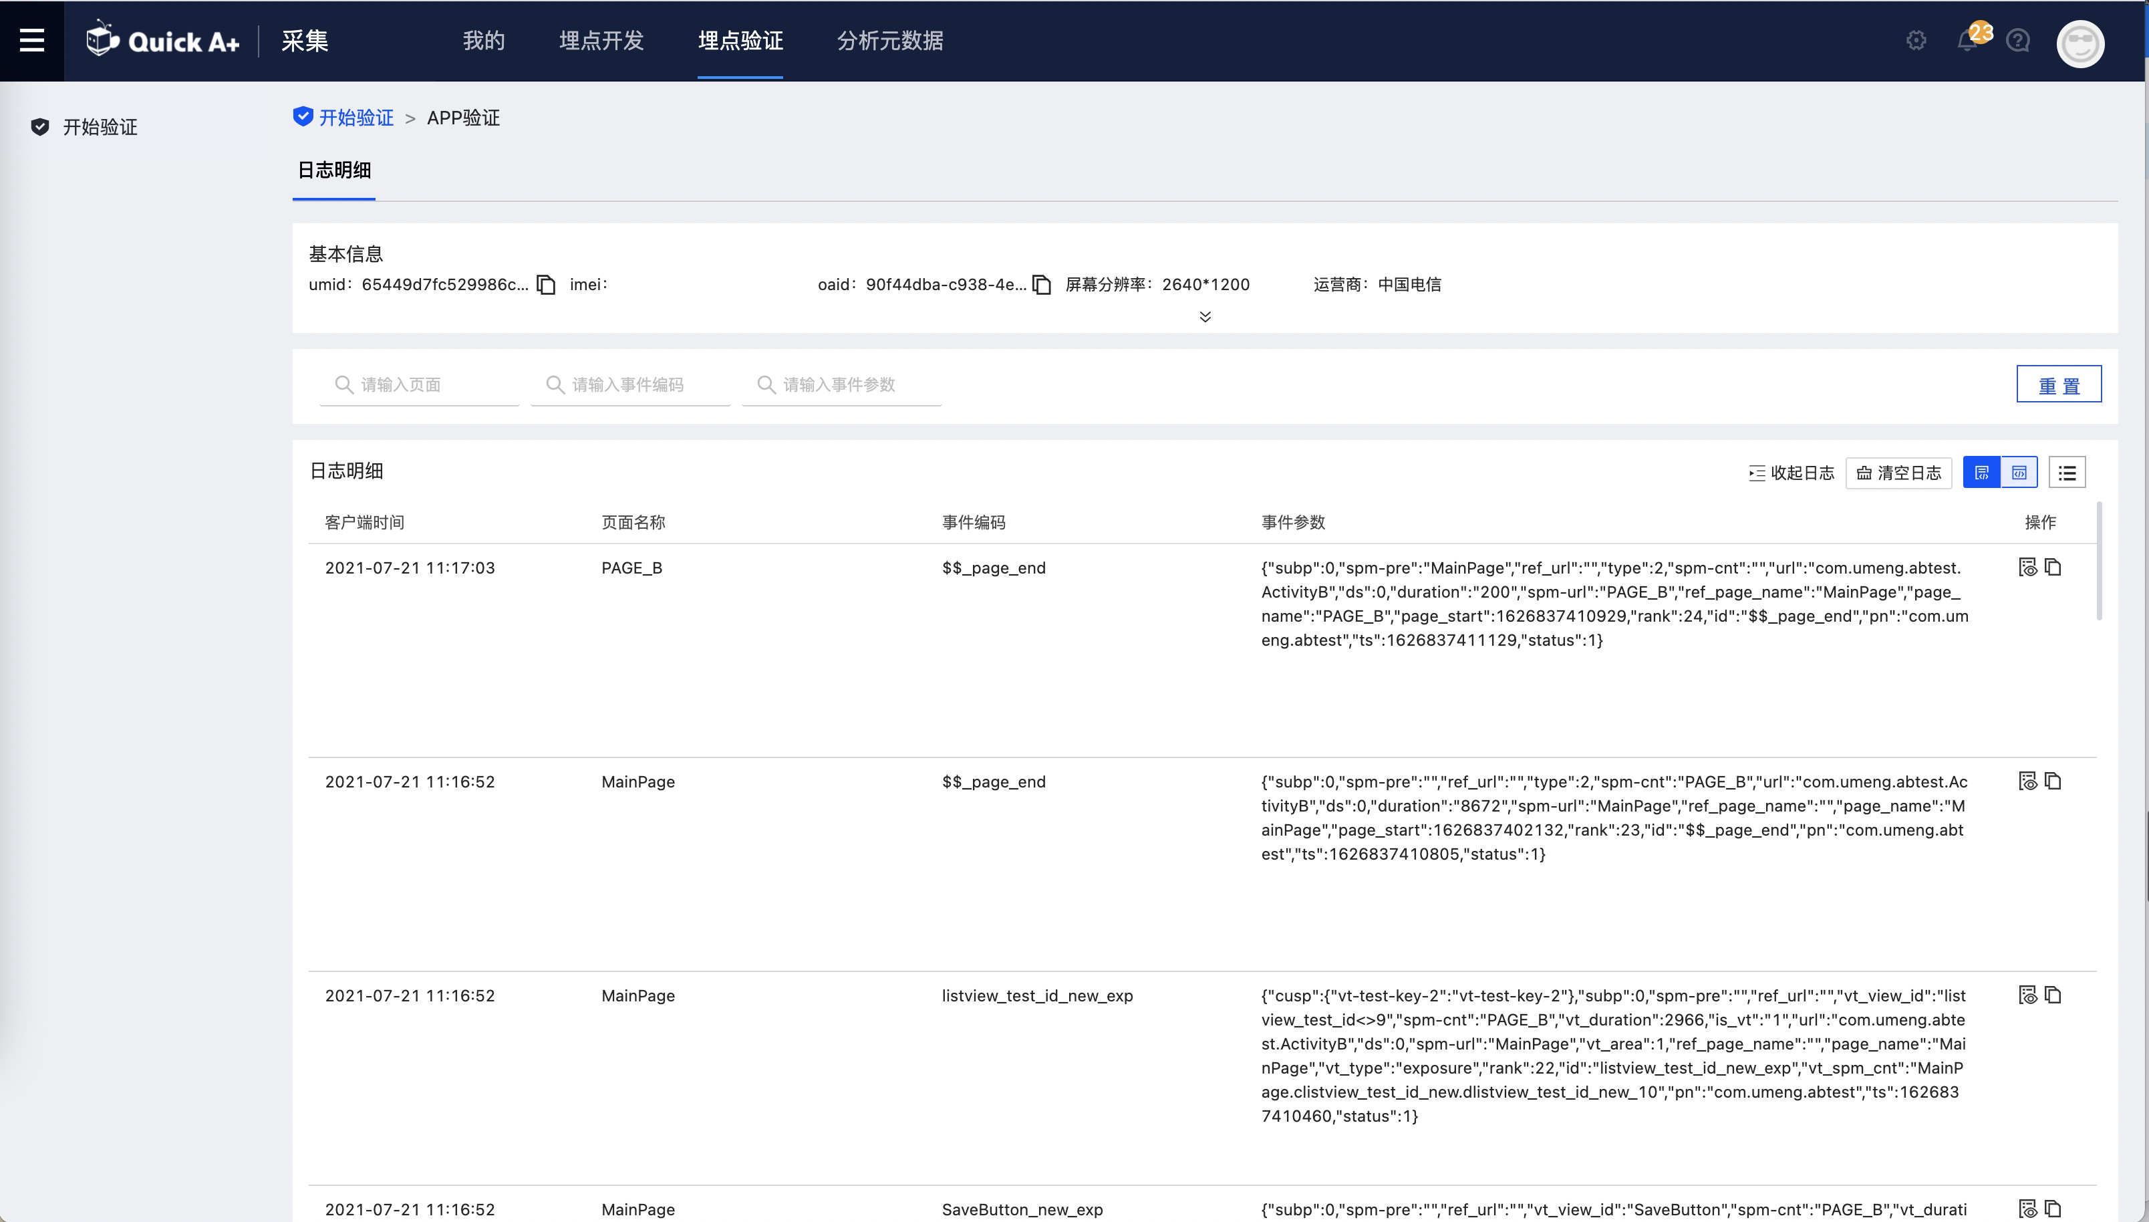Copy the listview_test_id_new_exp log parameters

click(x=2053, y=995)
